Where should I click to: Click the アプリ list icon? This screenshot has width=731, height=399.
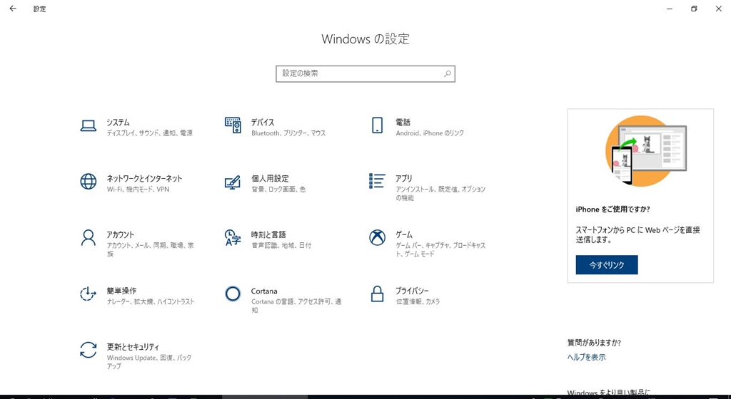tap(377, 182)
